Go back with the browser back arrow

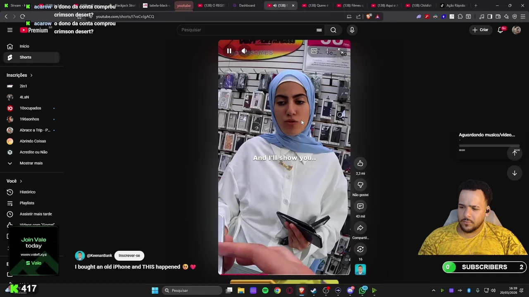[6, 16]
